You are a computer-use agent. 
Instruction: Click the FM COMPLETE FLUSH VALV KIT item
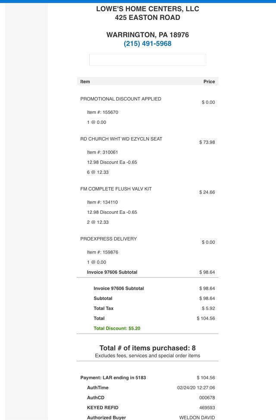pyautogui.click(x=116, y=189)
